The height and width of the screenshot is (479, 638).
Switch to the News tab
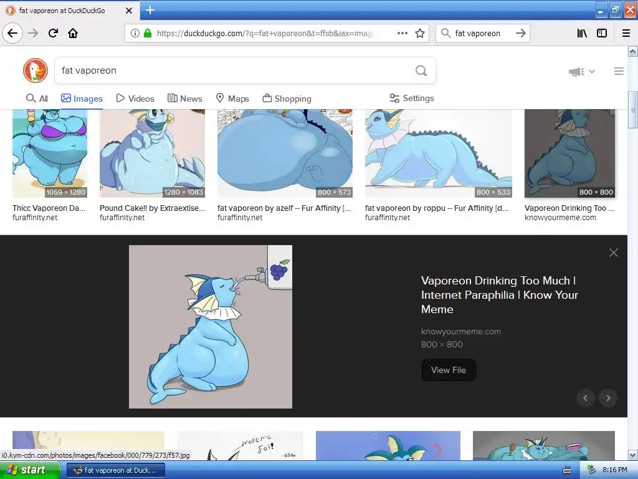[x=184, y=99]
